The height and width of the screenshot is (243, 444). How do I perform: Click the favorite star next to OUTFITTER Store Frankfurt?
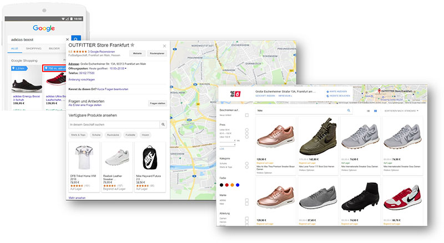pyautogui.click(x=132, y=45)
